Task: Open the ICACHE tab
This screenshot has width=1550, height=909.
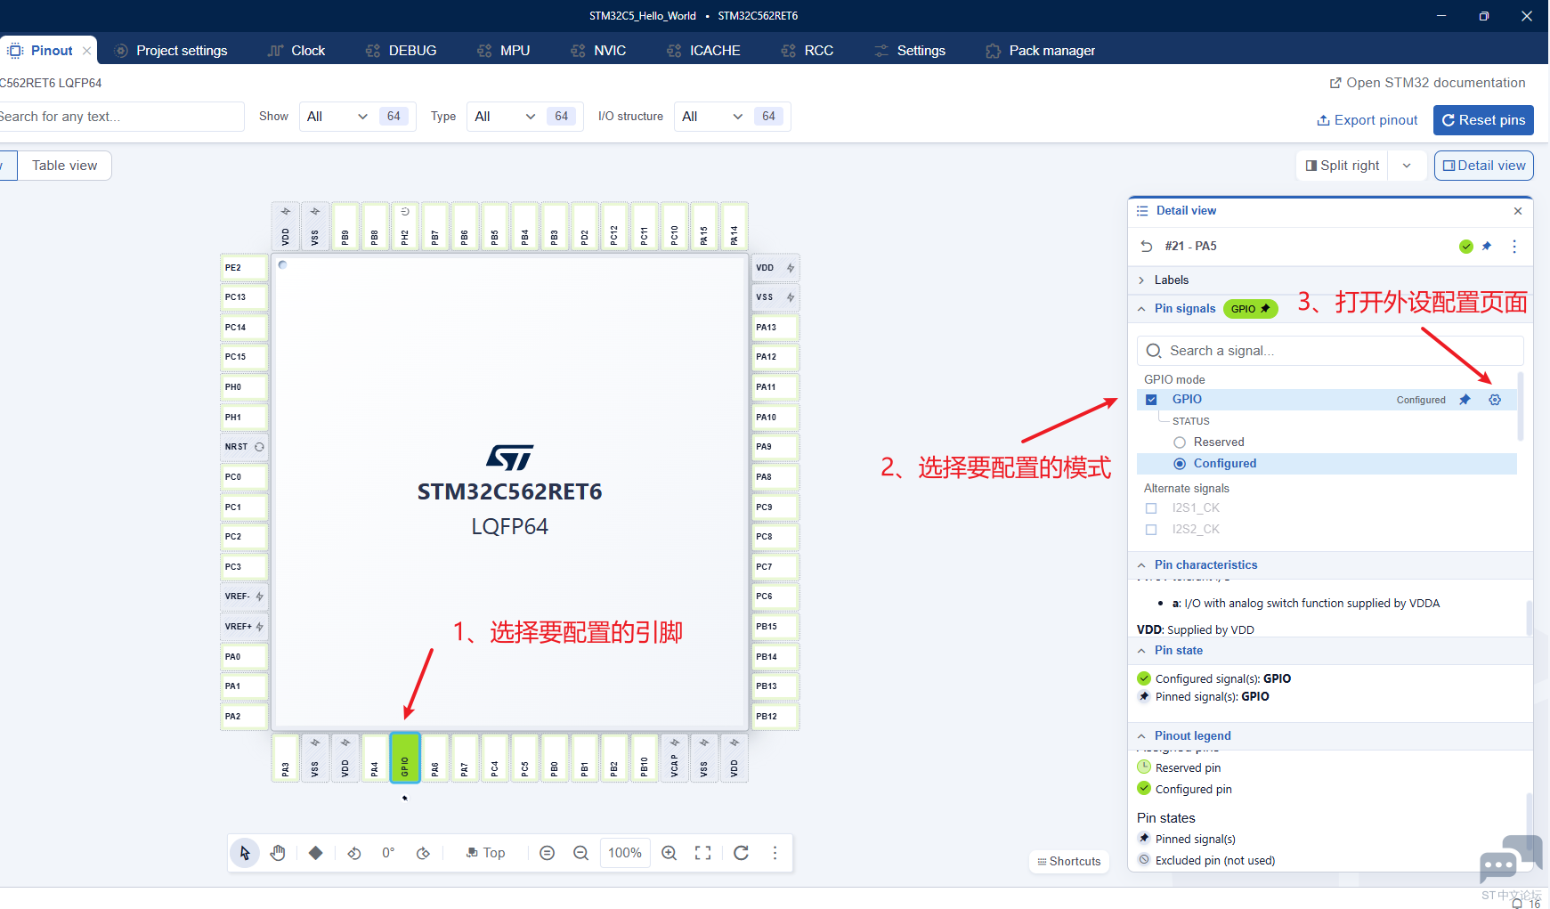Action: [x=704, y=51]
